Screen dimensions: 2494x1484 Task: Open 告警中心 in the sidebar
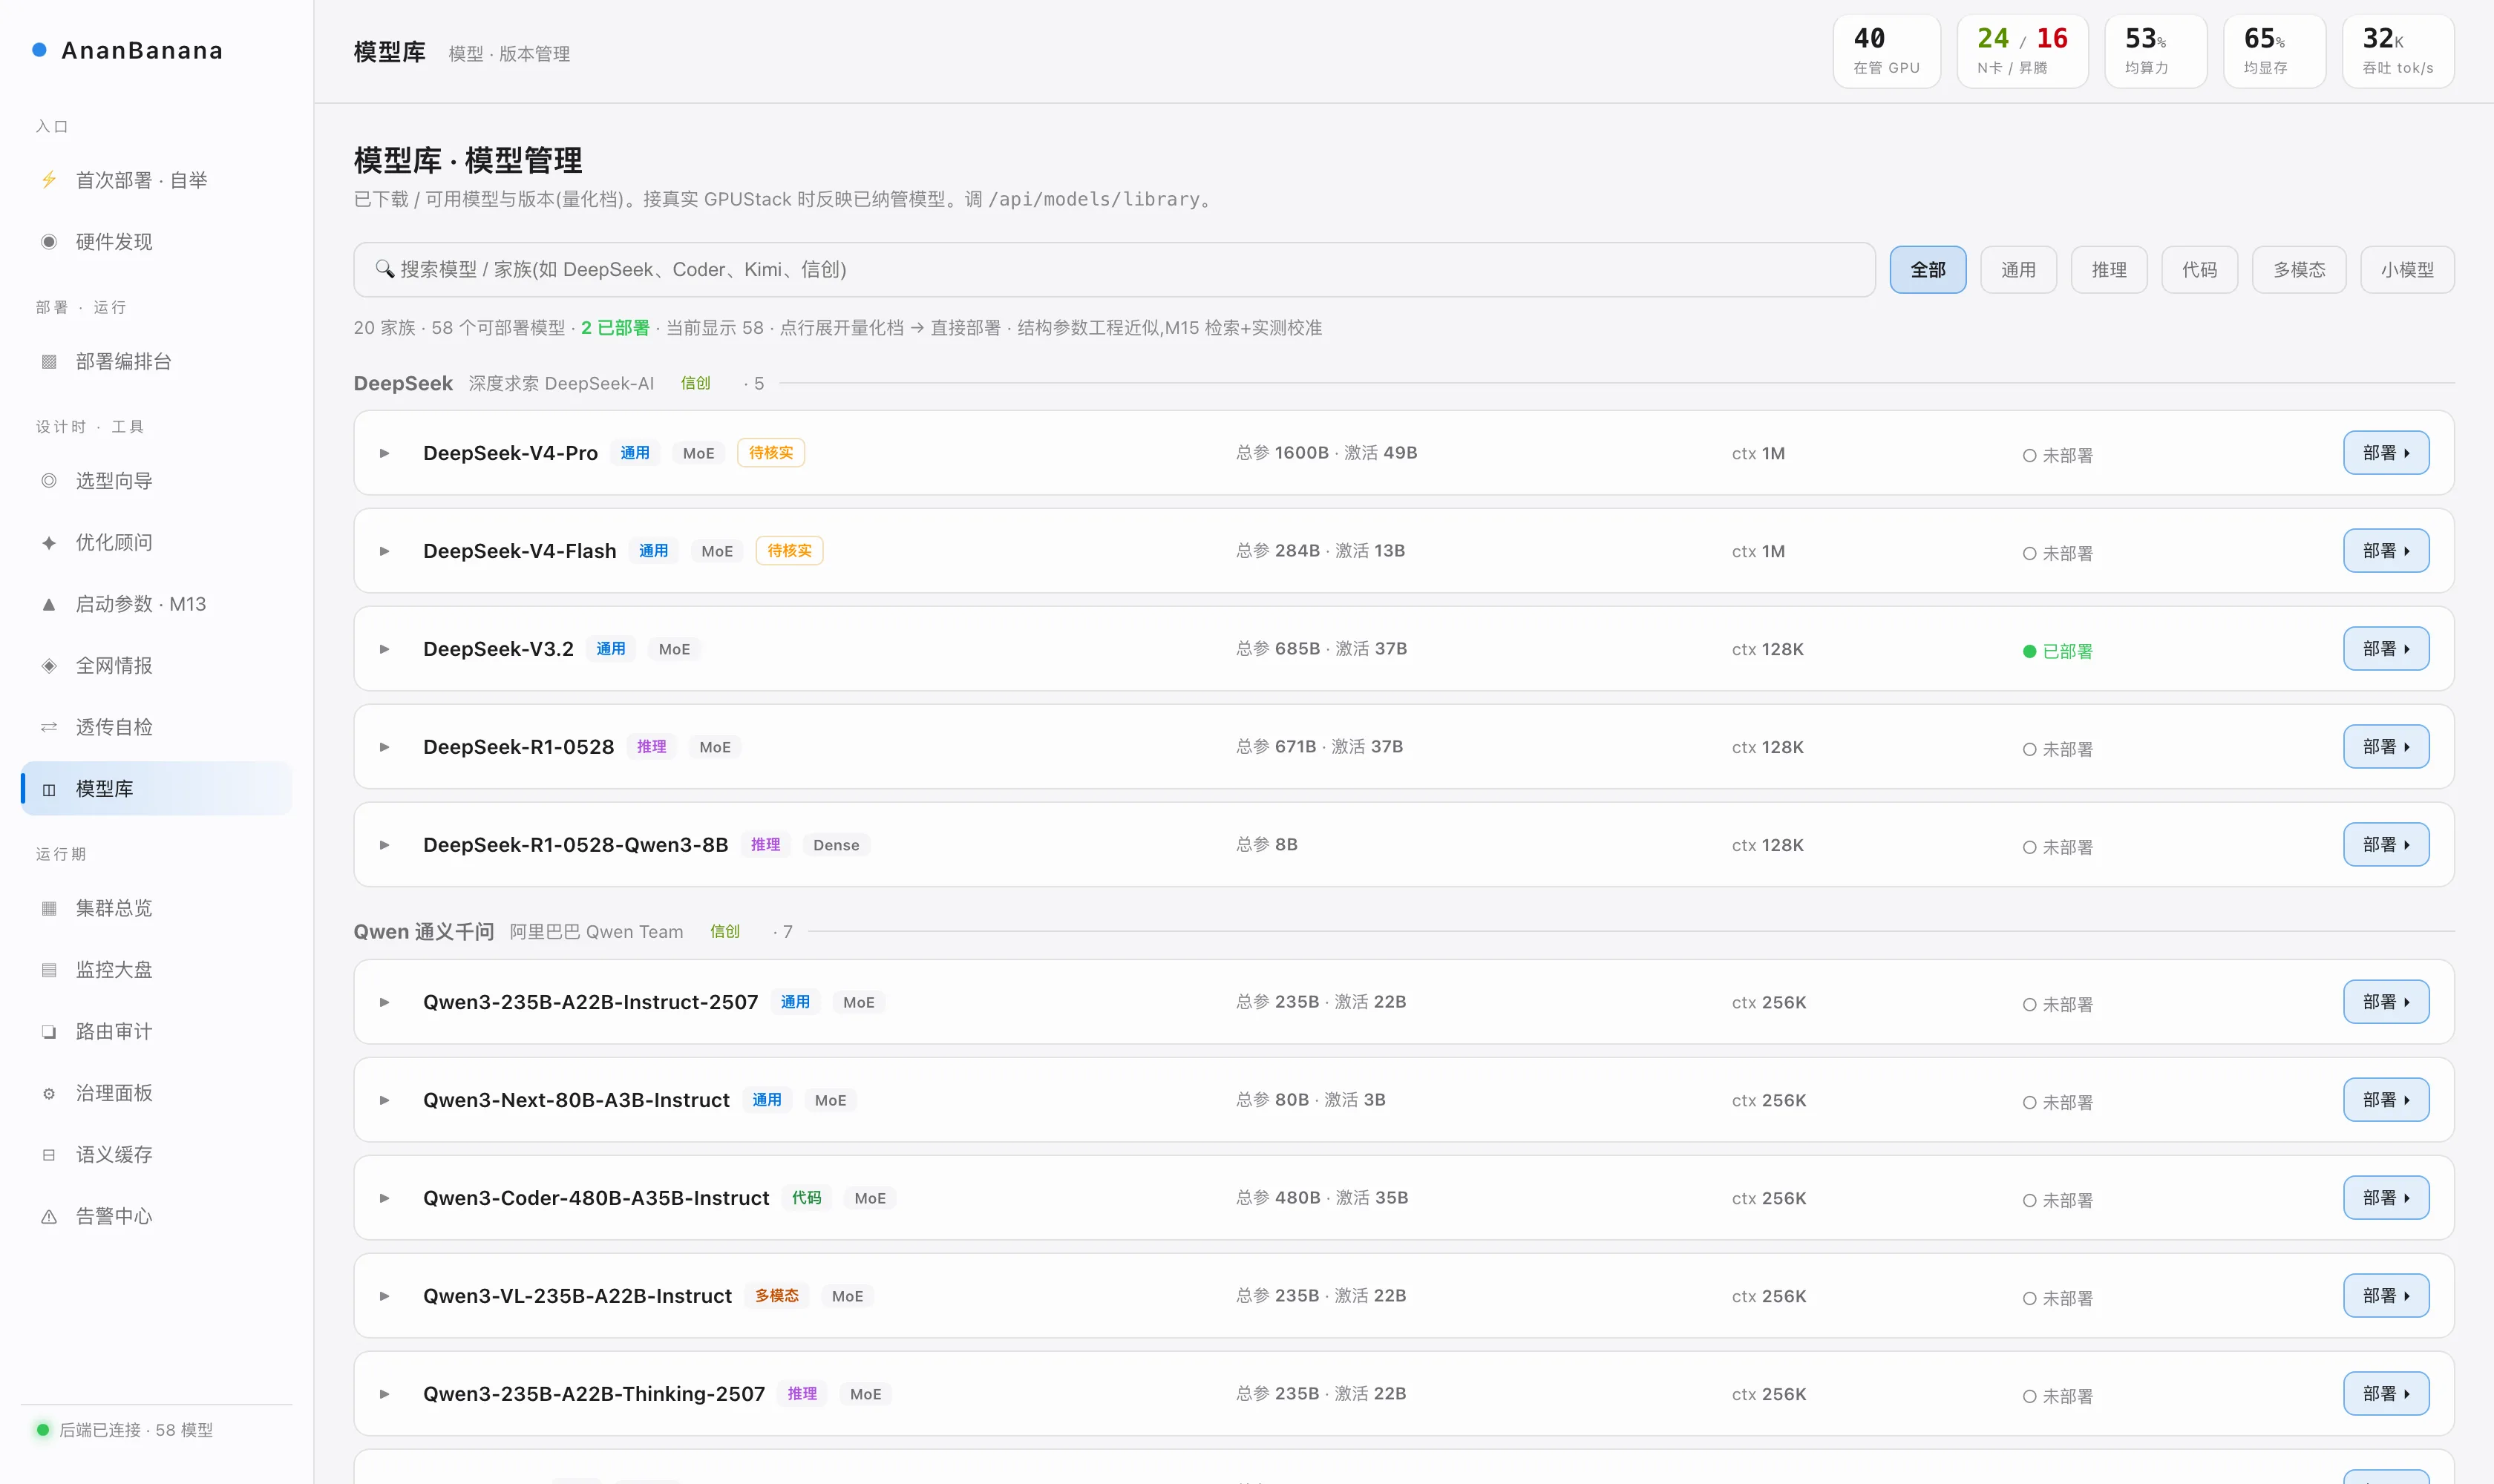click(x=156, y=1216)
